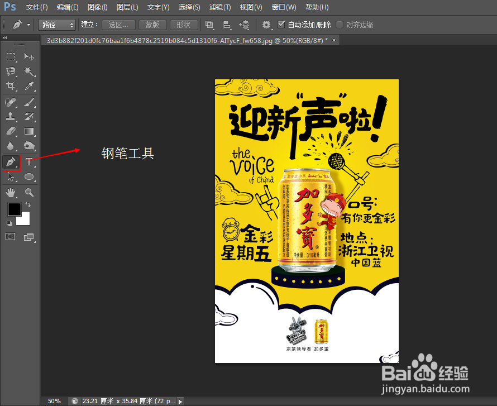Select the Eraser tool
Image resolution: width=497 pixels, height=406 pixels.
click(11, 131)
